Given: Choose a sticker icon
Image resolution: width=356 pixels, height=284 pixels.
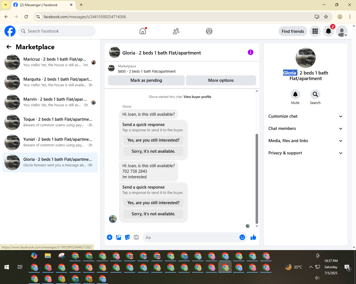Looking at the screenshot, I should click(127, 237).
